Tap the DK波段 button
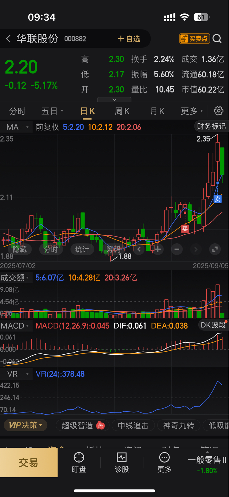The height and width of the screenshot is (497, 229). pyautogui.click(x=213, y=325)
